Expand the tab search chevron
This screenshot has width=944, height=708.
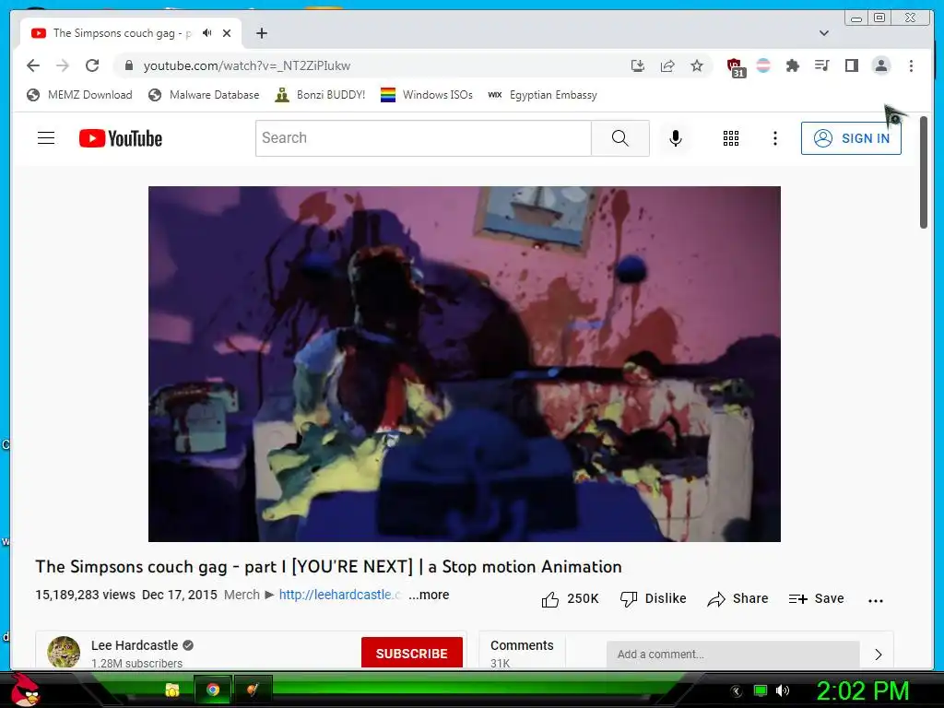[824, 33]
